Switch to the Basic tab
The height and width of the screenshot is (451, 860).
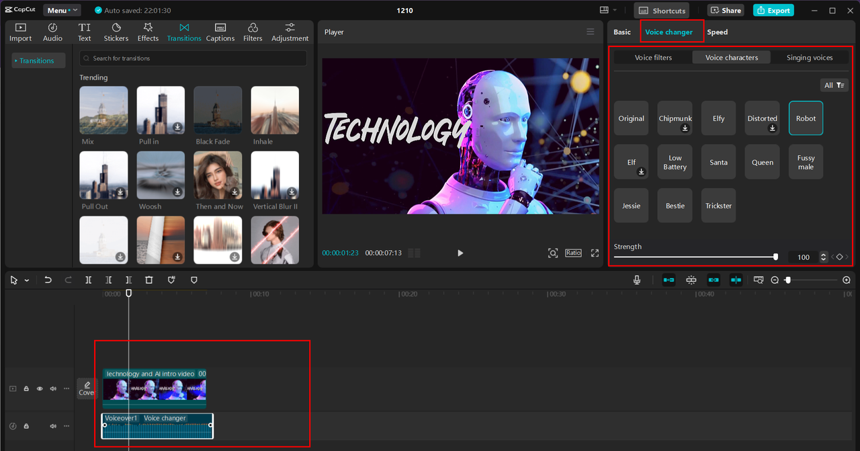[622, 32]
